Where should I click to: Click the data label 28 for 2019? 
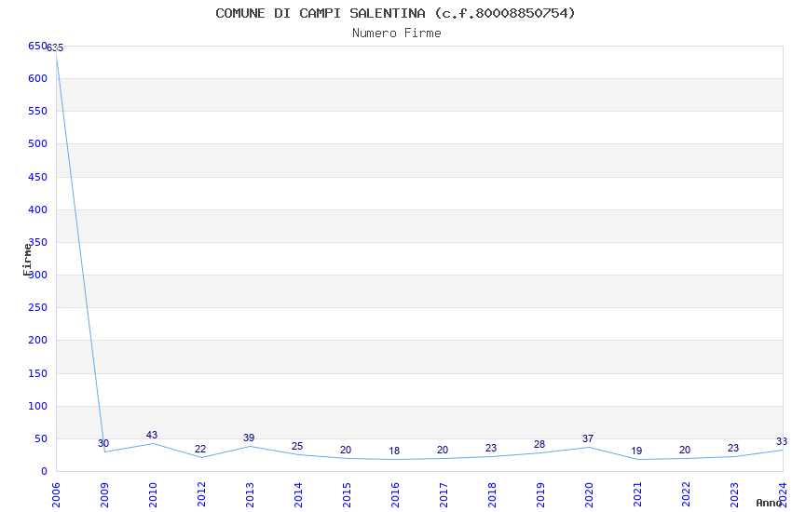(539, 444)
